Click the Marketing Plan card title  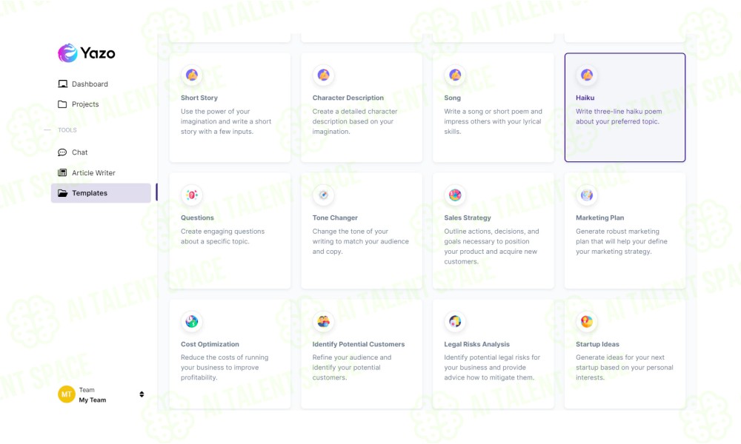599,218
